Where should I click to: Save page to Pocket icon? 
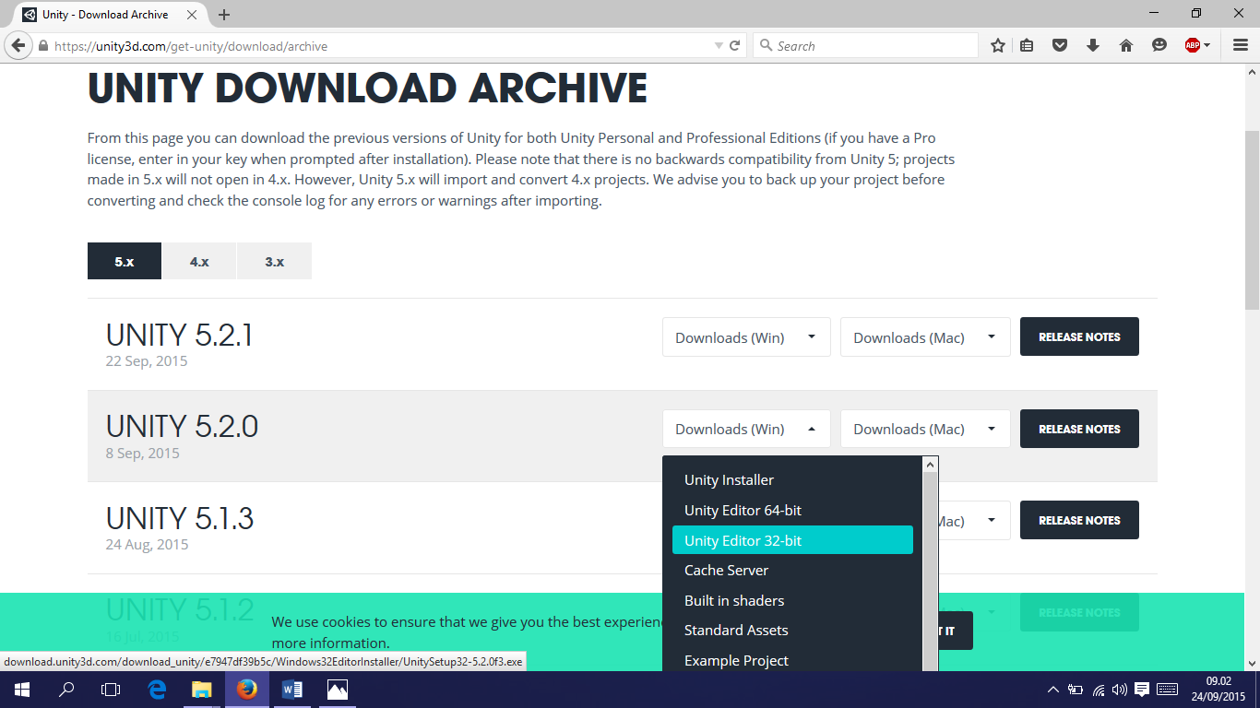coord(1060,45)
